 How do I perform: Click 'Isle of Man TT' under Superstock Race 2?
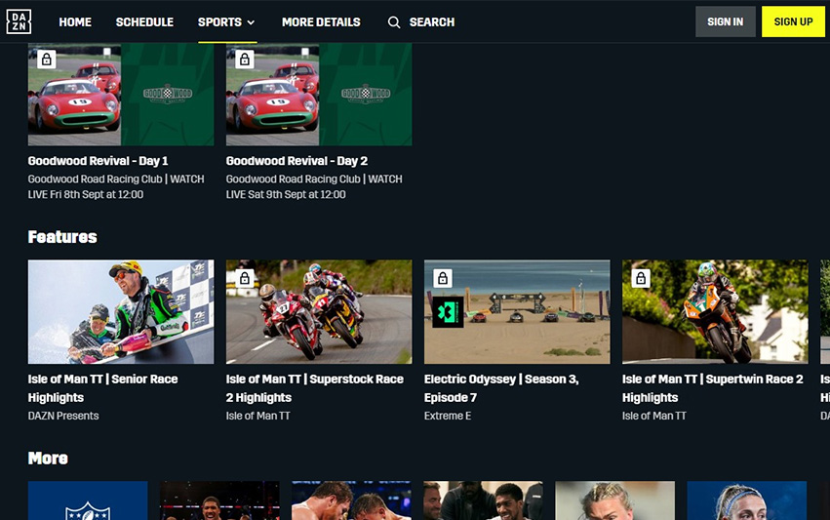pyautogui.click(x=257, y=416)
